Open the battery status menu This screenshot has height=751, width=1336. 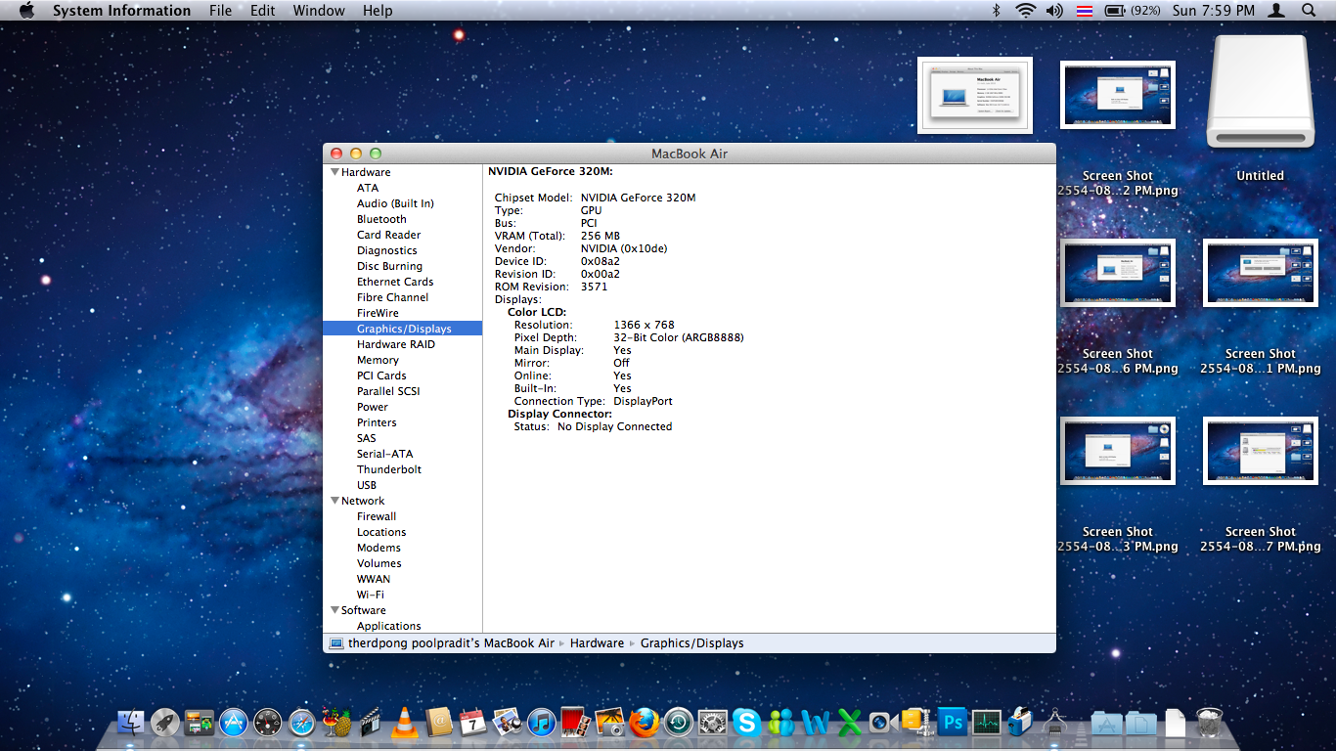click(x=1132, y=11)
